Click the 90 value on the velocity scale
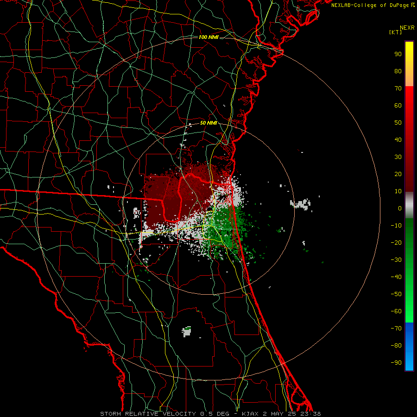417x417 pixels. tap(398, 54)
